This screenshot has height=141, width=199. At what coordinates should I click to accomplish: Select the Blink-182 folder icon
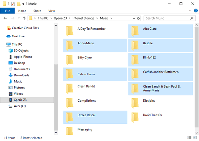point(135,60)
